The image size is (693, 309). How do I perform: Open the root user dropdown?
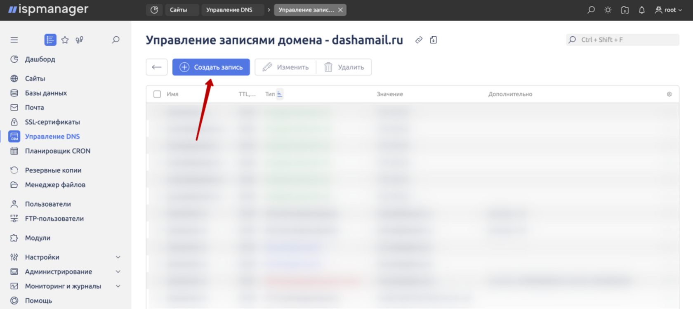[x=669, y=10]
